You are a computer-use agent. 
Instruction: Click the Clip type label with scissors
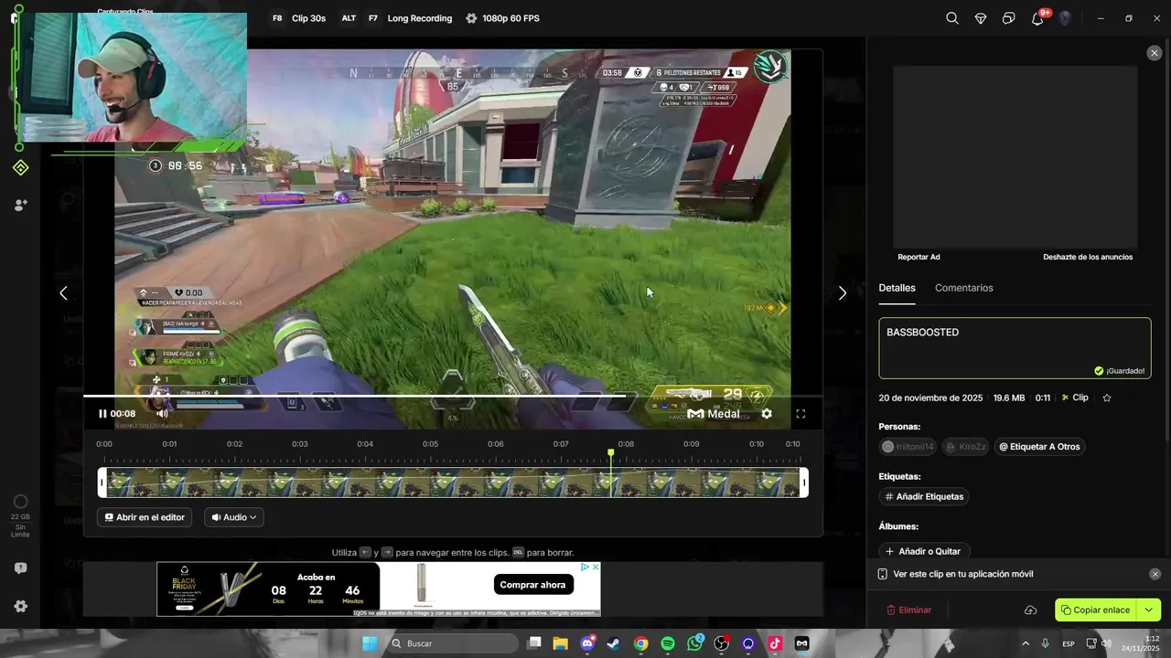[1075, 398]
